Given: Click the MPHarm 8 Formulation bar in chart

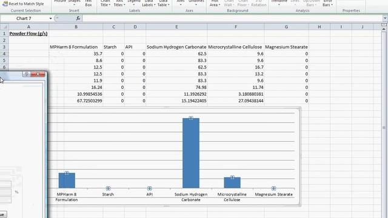Looking at the screenshot, I should coord(67,180).
